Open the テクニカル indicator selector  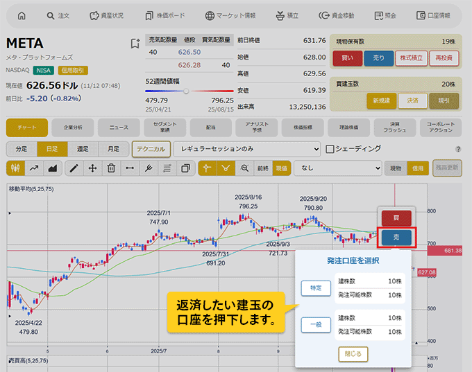coord(151,148)
